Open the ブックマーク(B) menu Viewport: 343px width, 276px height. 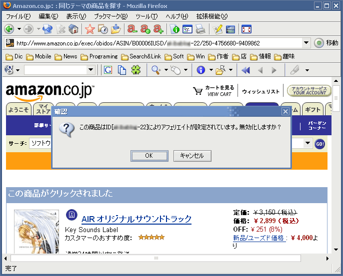click(110, 16)
